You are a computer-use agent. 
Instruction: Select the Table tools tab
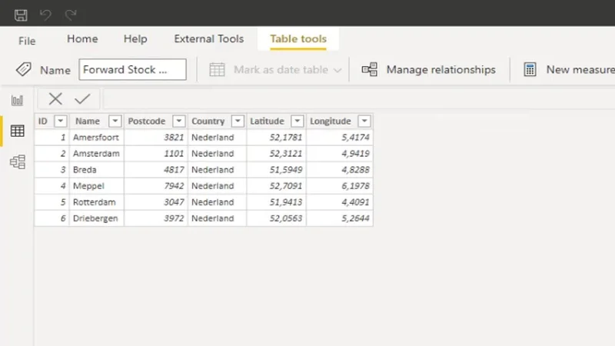pos(298,39)
